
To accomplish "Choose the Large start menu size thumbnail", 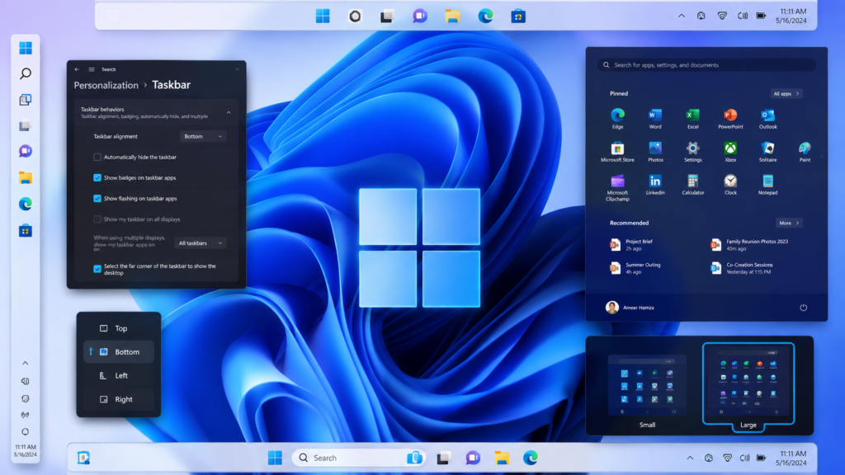I will (x=748, y=386).
